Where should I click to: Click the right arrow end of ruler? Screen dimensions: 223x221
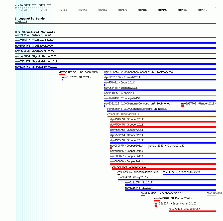(x=215, y=8)
